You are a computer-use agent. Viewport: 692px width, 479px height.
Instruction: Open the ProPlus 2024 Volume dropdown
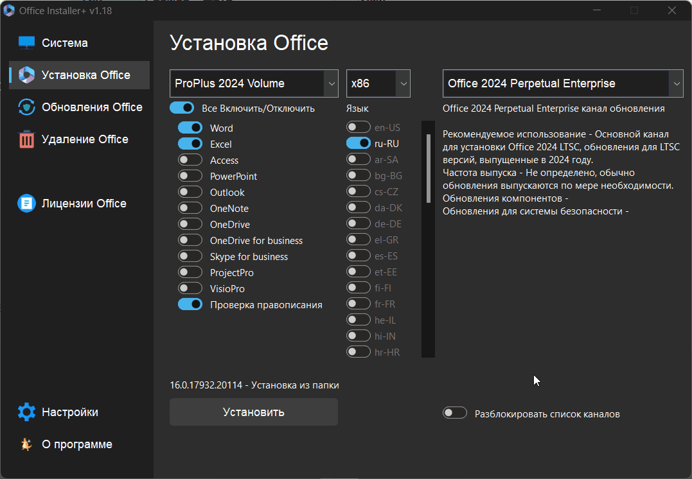click(x=254, y=83)
